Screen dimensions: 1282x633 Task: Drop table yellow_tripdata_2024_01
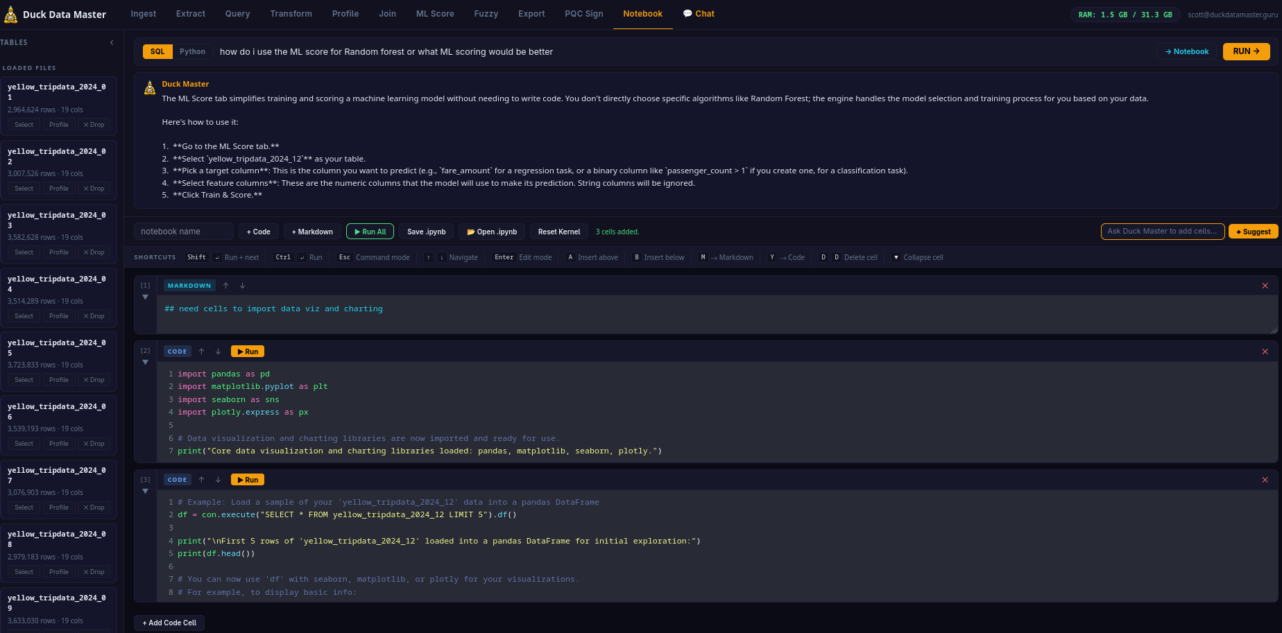click(94, 125)
